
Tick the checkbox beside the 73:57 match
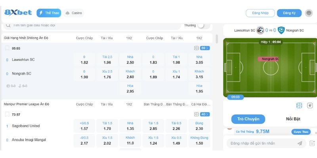[x=7, y=114]
